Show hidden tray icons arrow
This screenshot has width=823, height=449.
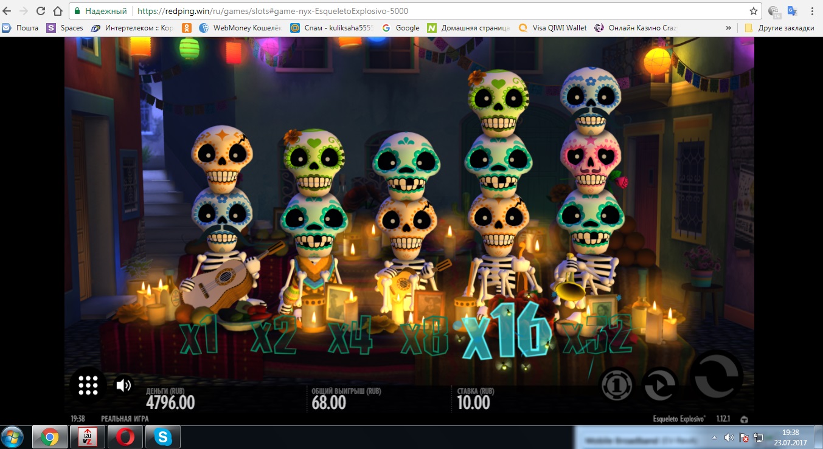[715, 437]
